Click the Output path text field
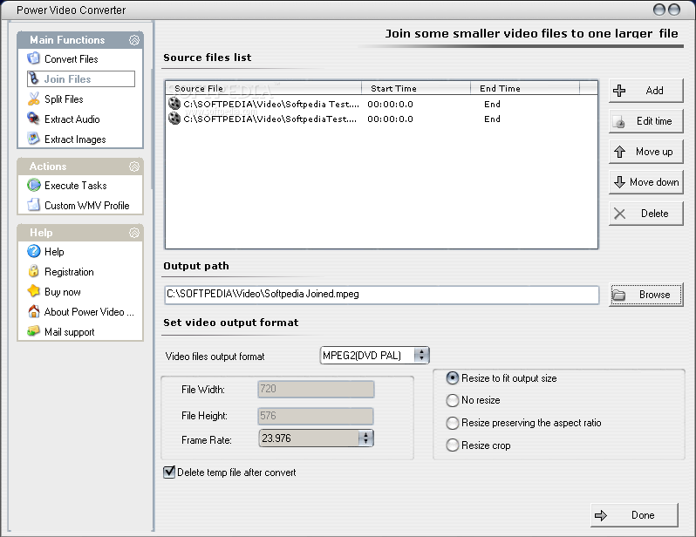 [x=381, y=295]
